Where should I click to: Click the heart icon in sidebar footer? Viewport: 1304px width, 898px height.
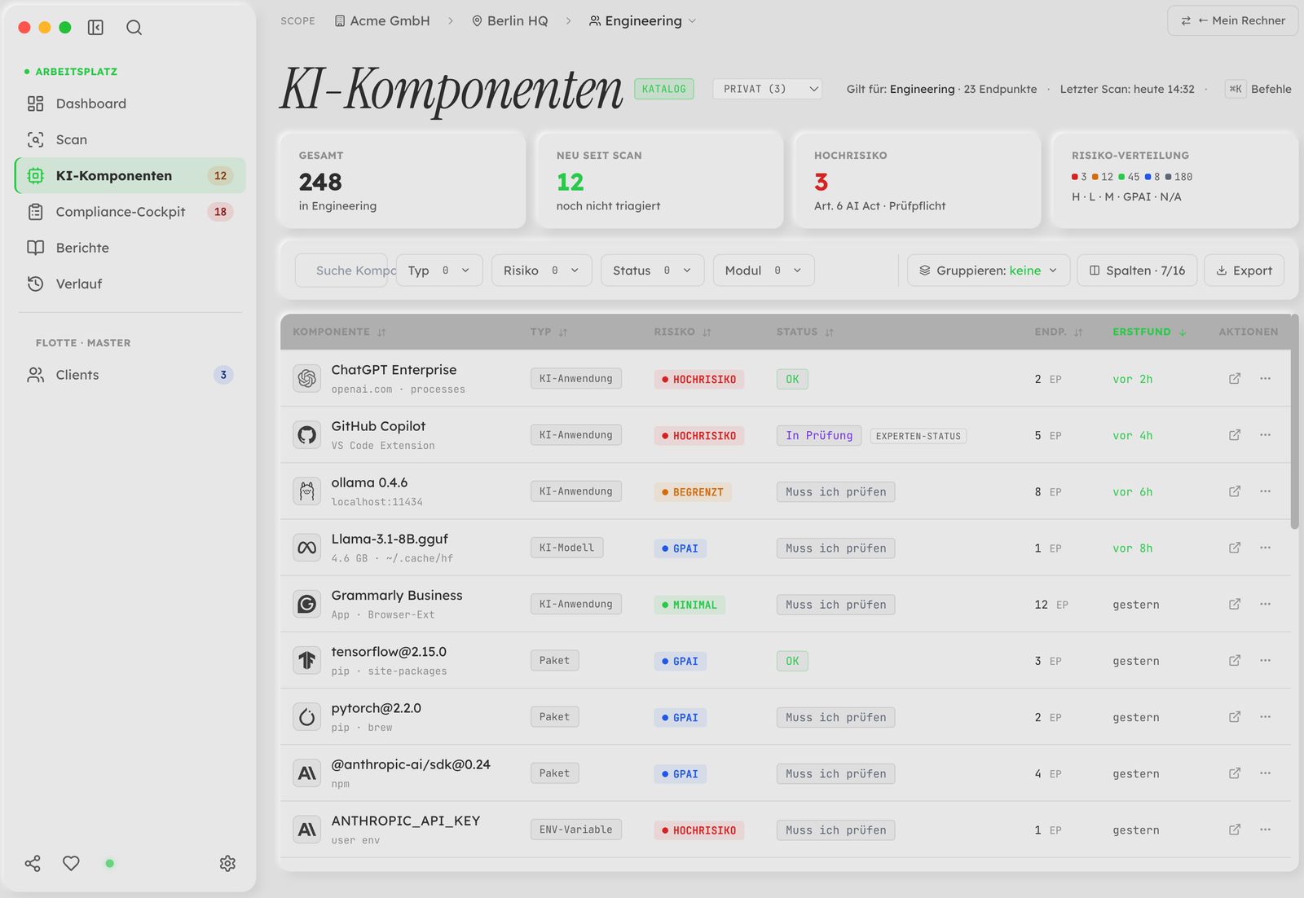coord(72,864)
